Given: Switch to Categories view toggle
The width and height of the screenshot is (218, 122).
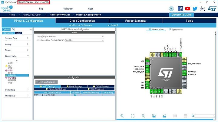Looking at the screenshot, I should point(8,33).
